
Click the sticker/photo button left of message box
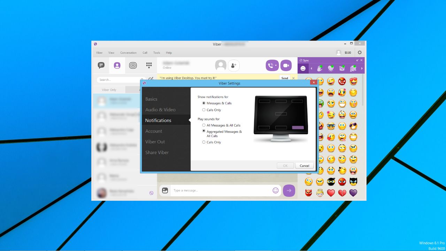click(165, 190)
